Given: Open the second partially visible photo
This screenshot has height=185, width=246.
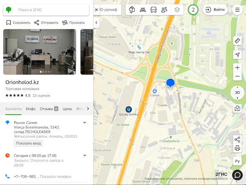Looking at the screenshot, I should [87, 52].
